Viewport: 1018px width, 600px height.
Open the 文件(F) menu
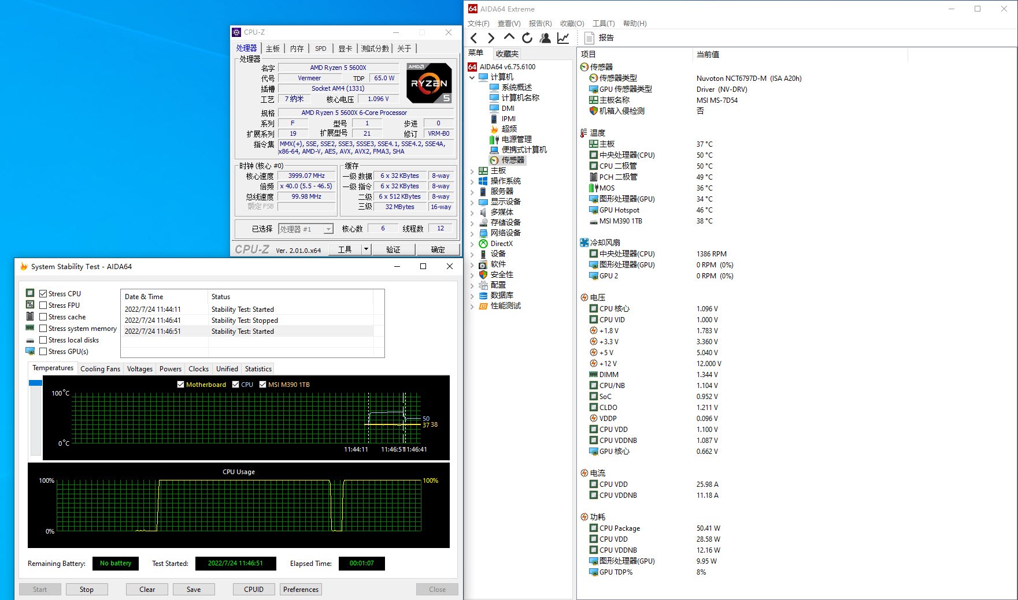pos(478,24)
